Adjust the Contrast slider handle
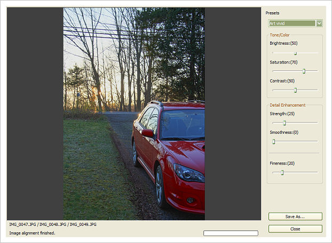This screenshot has width=332, height=243. click(x=295, y=90)
